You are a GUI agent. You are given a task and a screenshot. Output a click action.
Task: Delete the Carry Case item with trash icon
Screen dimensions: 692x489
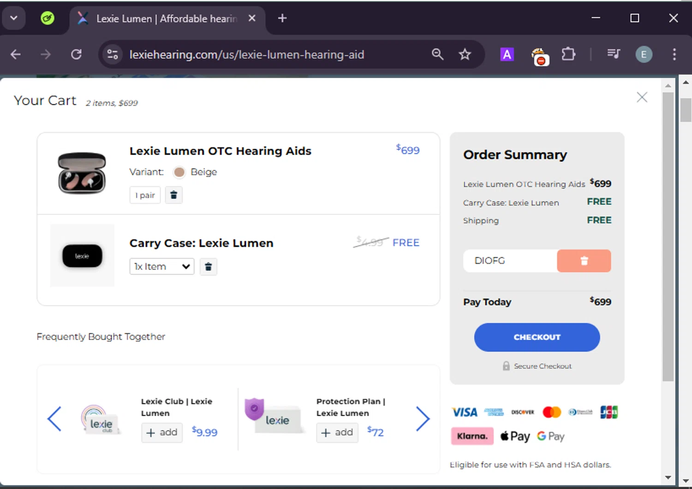[x=208, y=267]
